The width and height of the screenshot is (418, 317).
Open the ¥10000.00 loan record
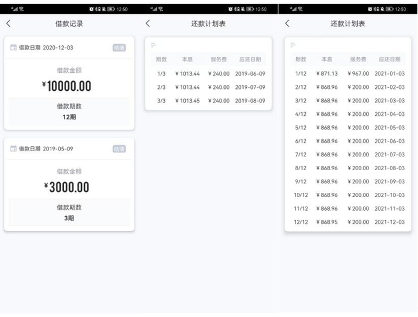point(69,83)
